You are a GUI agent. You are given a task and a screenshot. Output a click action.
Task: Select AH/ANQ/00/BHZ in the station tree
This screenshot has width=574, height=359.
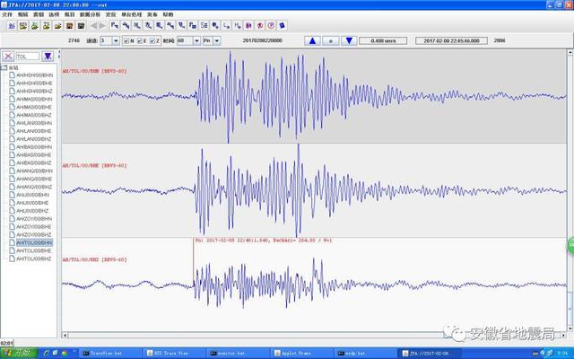coord(34,187)
